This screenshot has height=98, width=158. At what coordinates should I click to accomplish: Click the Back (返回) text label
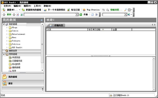(9, 15)
